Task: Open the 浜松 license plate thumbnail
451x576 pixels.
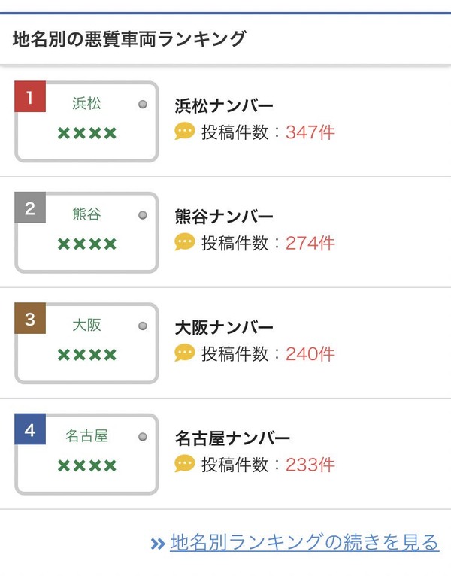Action: (87, 122)
